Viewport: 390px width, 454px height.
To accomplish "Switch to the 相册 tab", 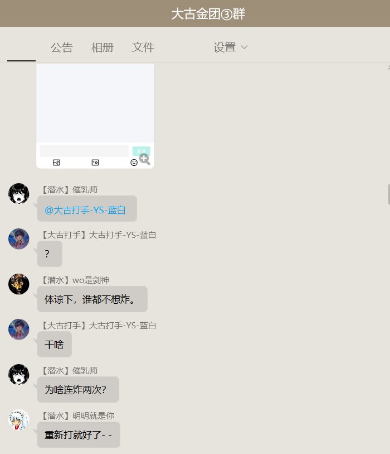I will click(103, 47).
